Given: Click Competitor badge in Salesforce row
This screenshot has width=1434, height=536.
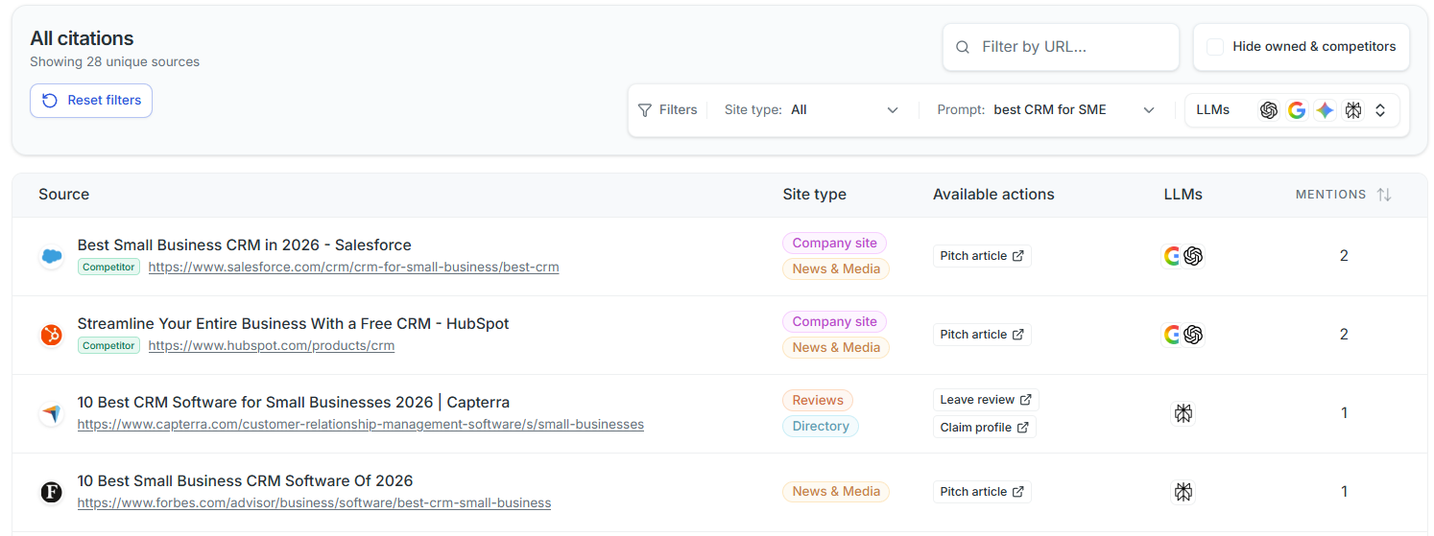Looking at the screenshot, I should click(108, 268).
